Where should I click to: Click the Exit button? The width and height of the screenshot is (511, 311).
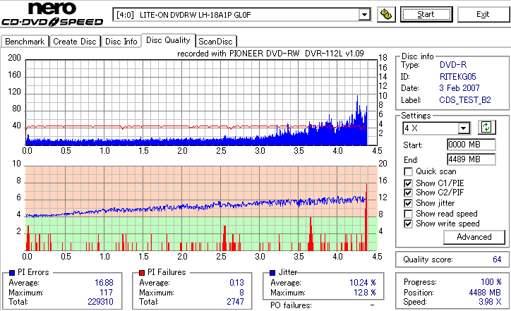point(483,14)
